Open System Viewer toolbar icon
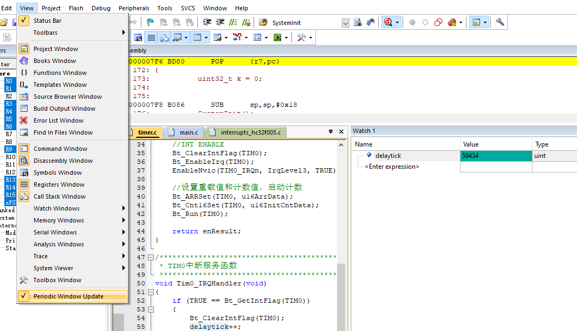 pos(277,37)
